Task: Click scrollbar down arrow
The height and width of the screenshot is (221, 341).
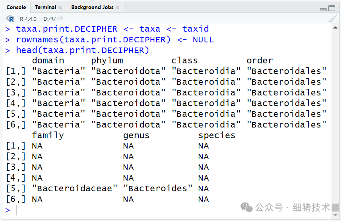Action: 335,215
